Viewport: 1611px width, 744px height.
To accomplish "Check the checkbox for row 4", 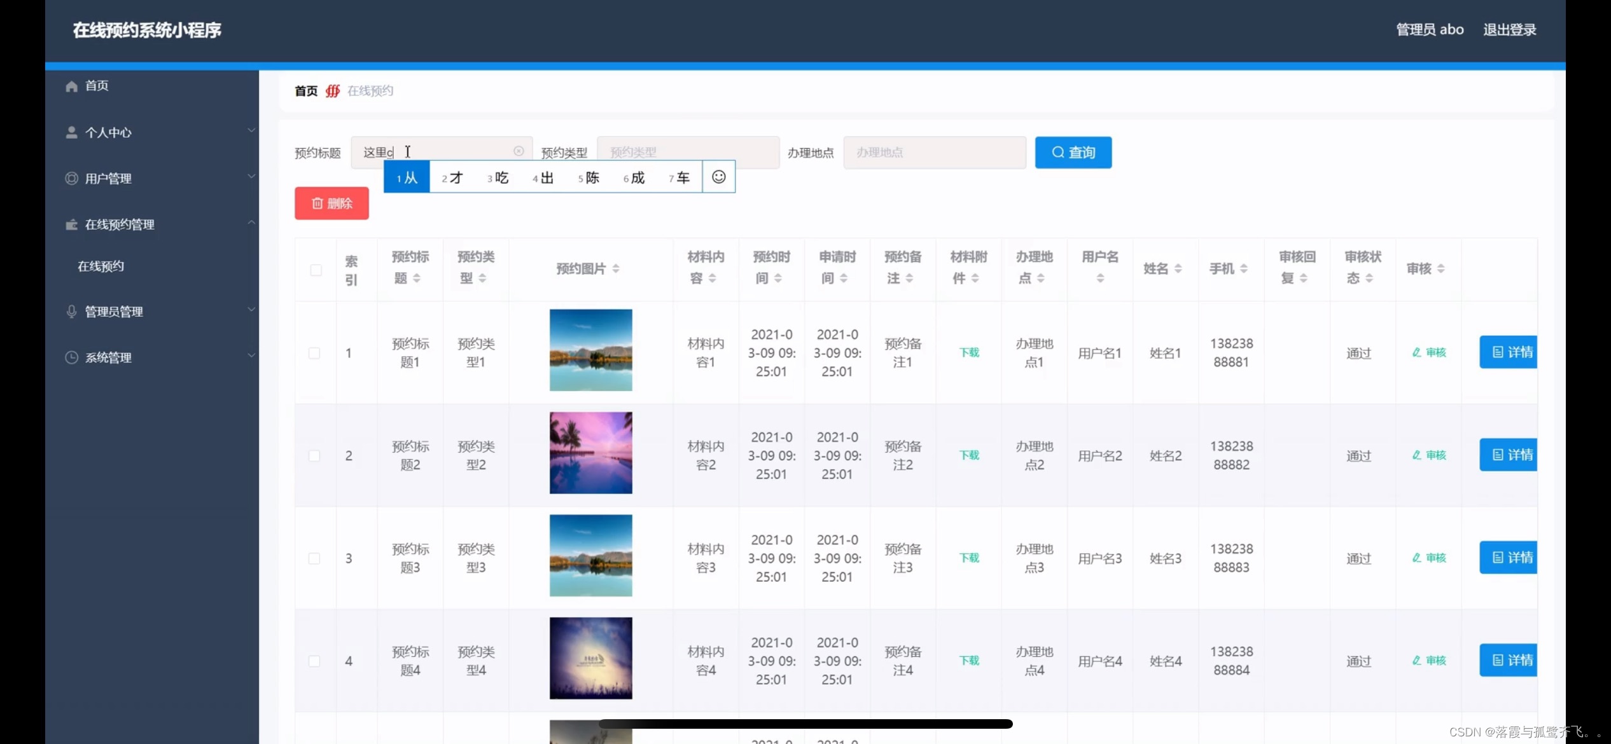I will click(314, 661).
